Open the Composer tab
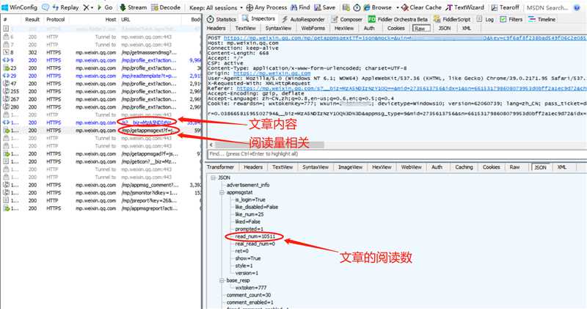Screen dimensions: 587x309 [346, 19]
